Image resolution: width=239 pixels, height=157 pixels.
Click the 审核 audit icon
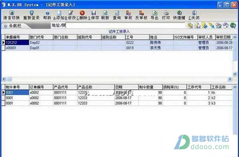[x=128, y=13]
